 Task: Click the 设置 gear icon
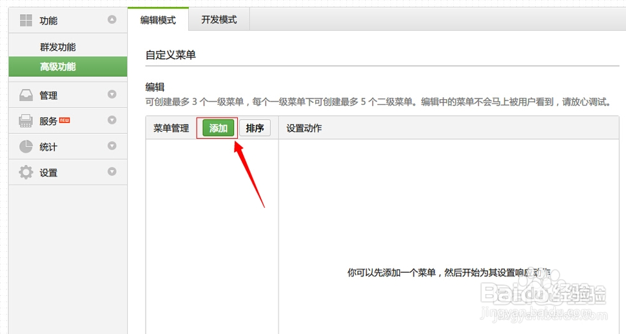click(x=26, y=172)
